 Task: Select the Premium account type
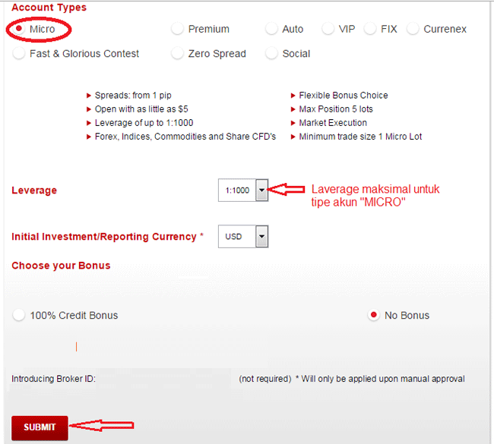point(177,29)
